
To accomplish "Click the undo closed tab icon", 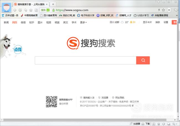I will pos(25,10).
